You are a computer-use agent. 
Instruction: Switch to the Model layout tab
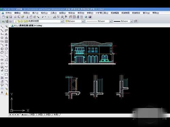[24, 115]
